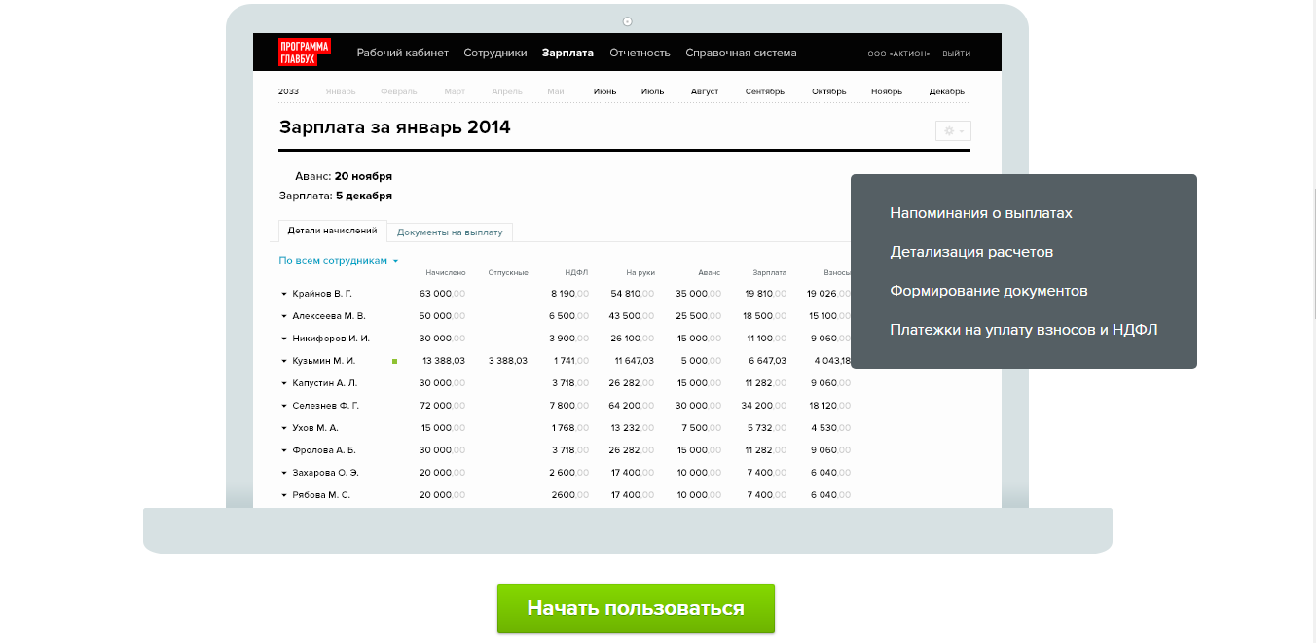Select the Зарплата navigation item
The width and height of the screenshot is (1316, 643).
(567, 53)
